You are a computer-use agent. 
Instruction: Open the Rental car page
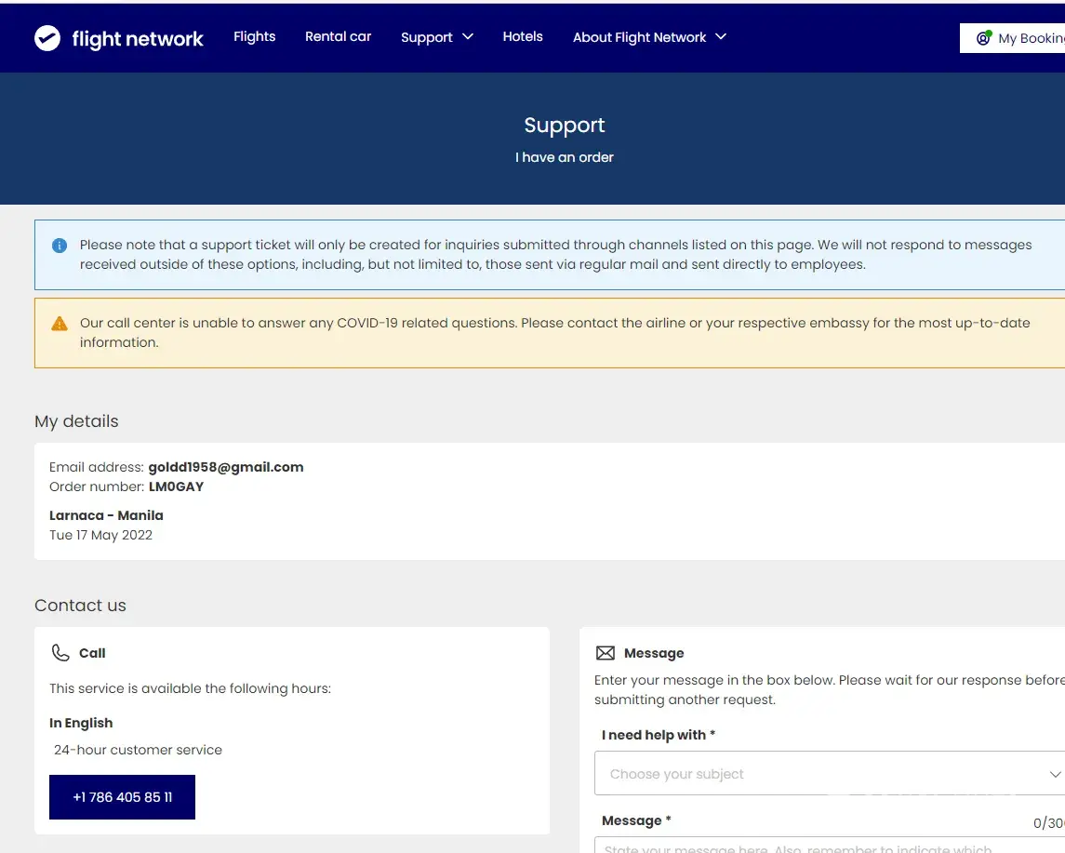click(x=339, y=37)
